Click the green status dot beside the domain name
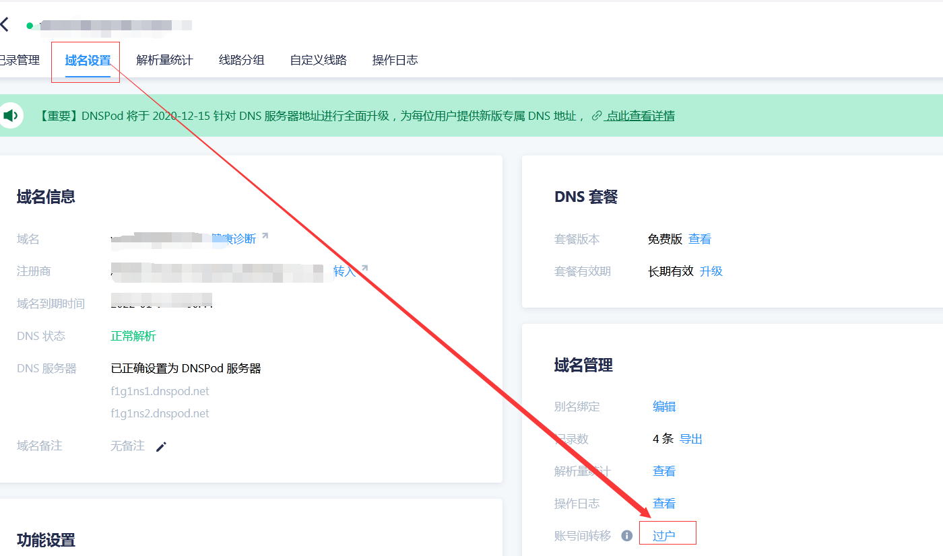This screenshot has width=943, height=556. 28,24
